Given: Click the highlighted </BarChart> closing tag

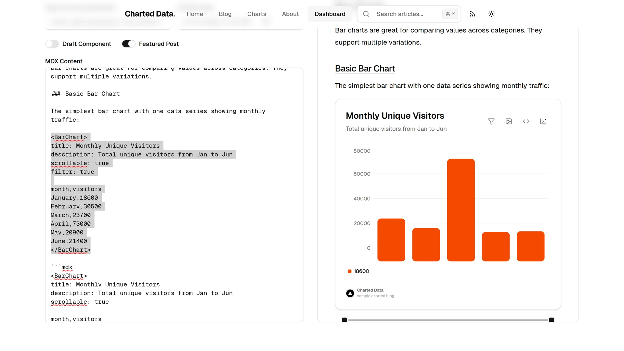Looking at the screenshot, I should pyautogui.click(x=71, y=250).
